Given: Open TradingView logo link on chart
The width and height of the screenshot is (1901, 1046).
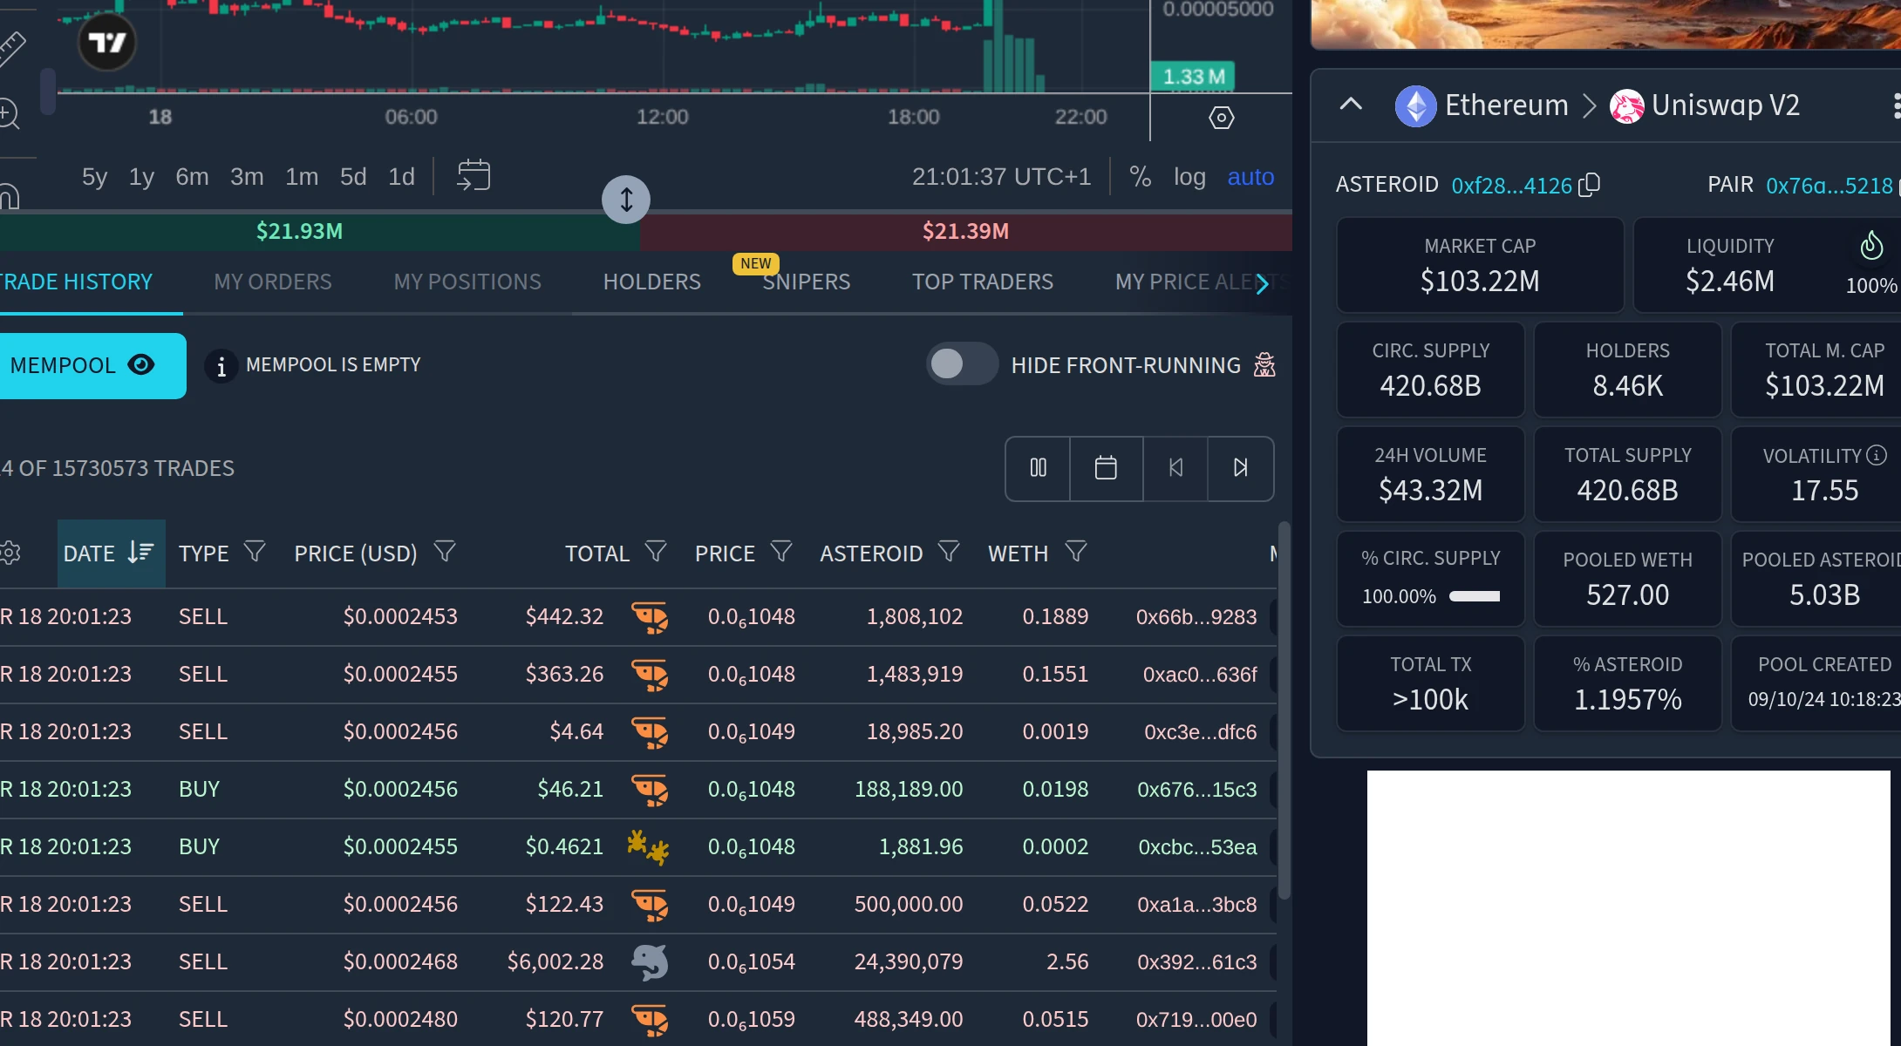Looking at the screenshot, I should (107, 42).
